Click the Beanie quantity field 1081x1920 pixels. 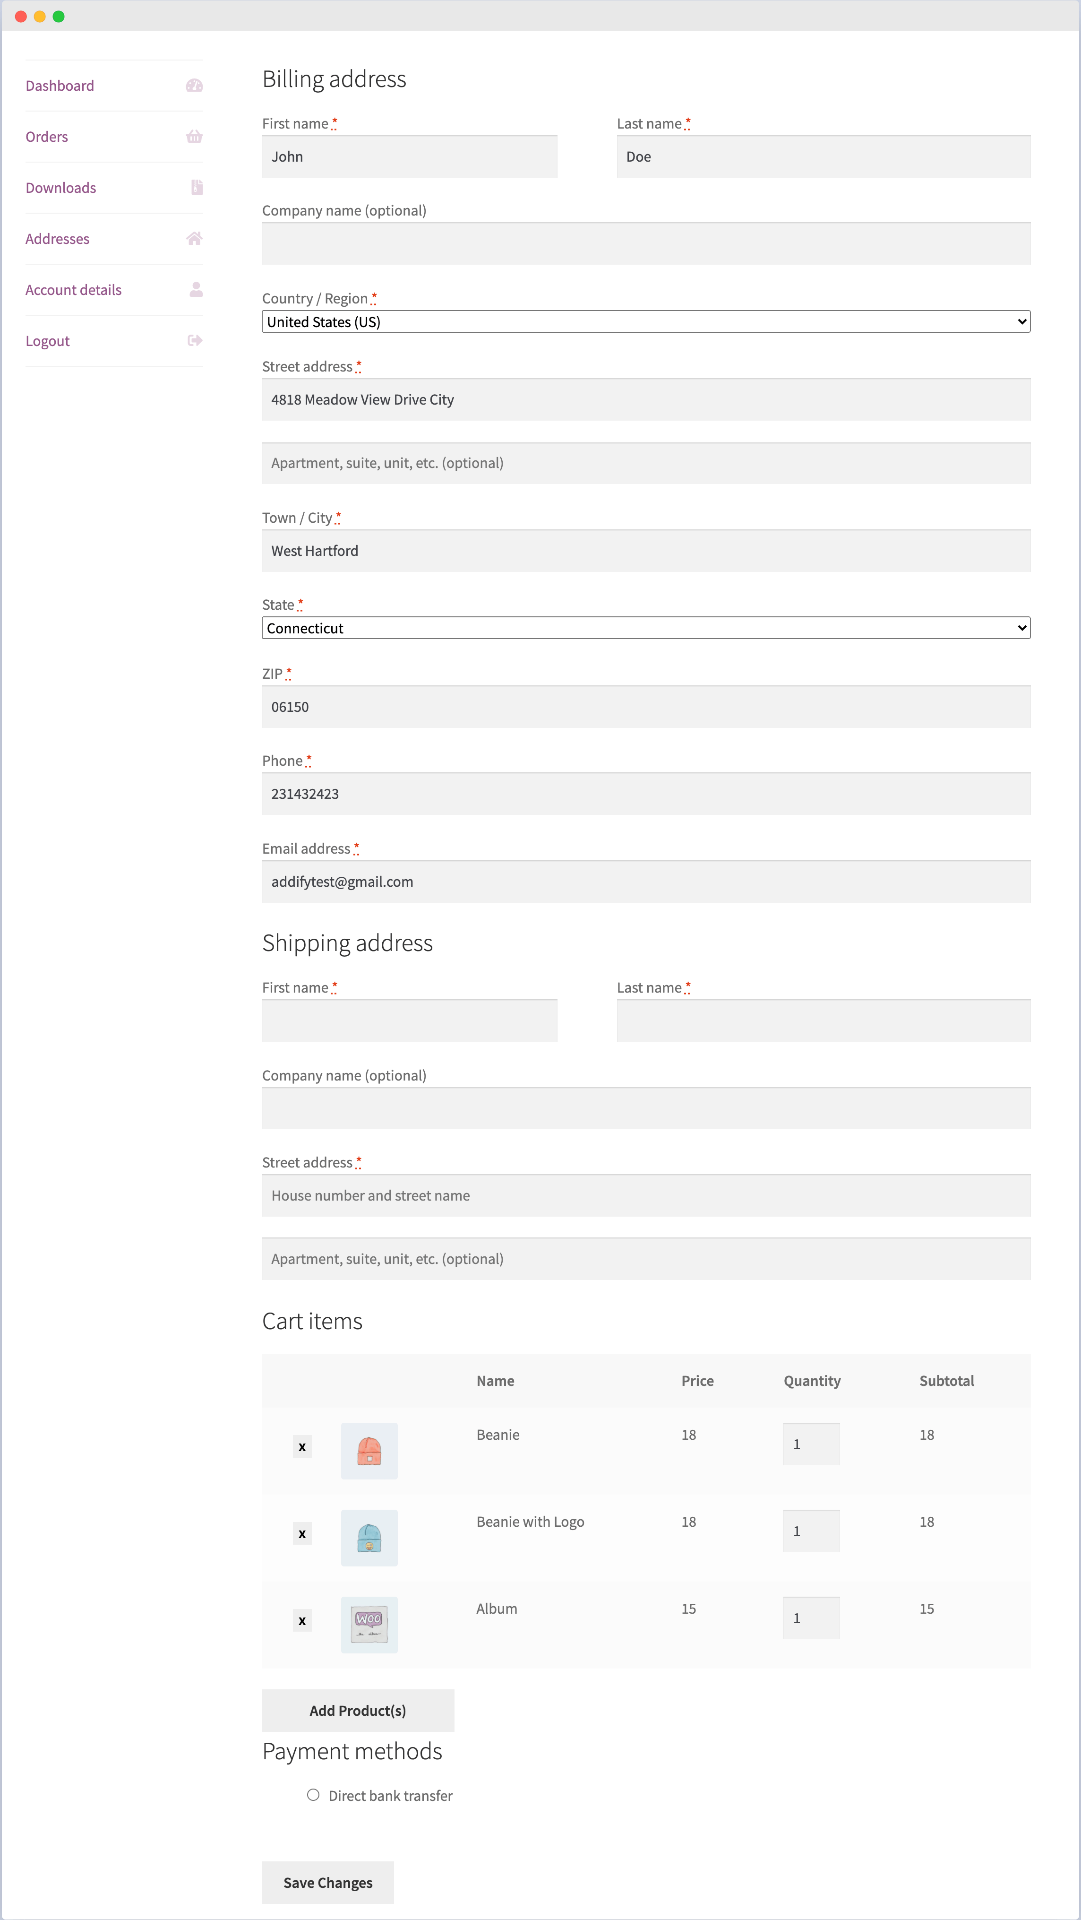click(x=811, y=1444)
